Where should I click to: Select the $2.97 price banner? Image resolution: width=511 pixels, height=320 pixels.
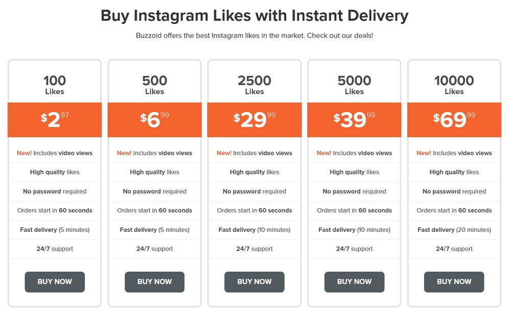55,120
